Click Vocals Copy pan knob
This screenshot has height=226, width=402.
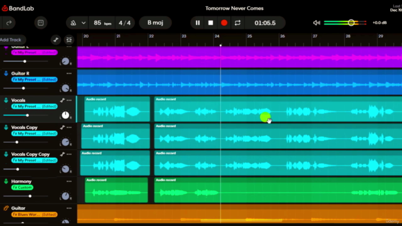coord(65,143)
